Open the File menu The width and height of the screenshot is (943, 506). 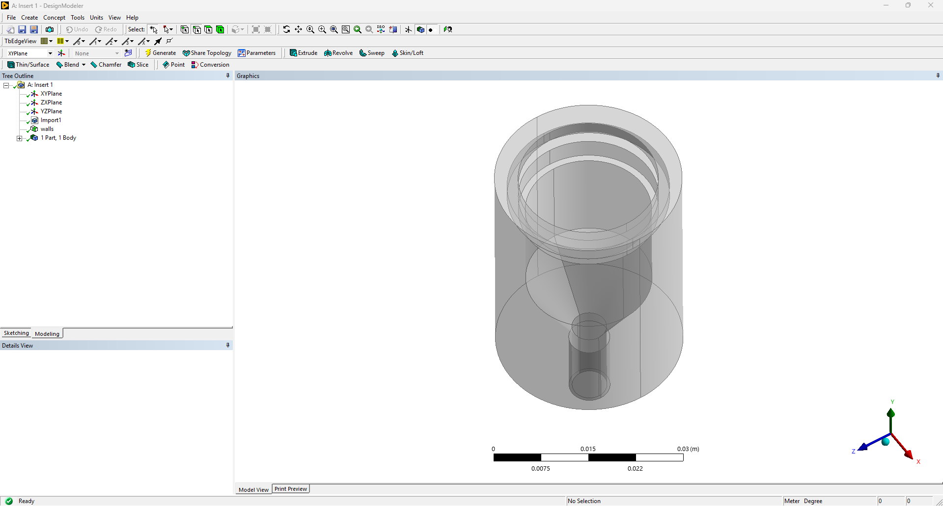click(x=11, y=18)
